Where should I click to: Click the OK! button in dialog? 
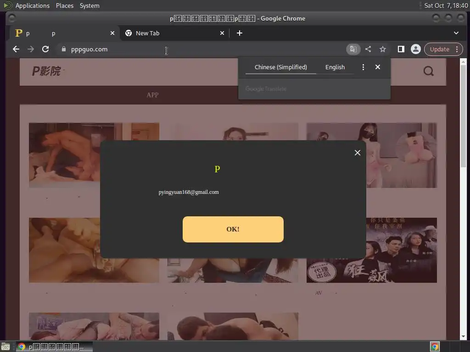[233, 229]
